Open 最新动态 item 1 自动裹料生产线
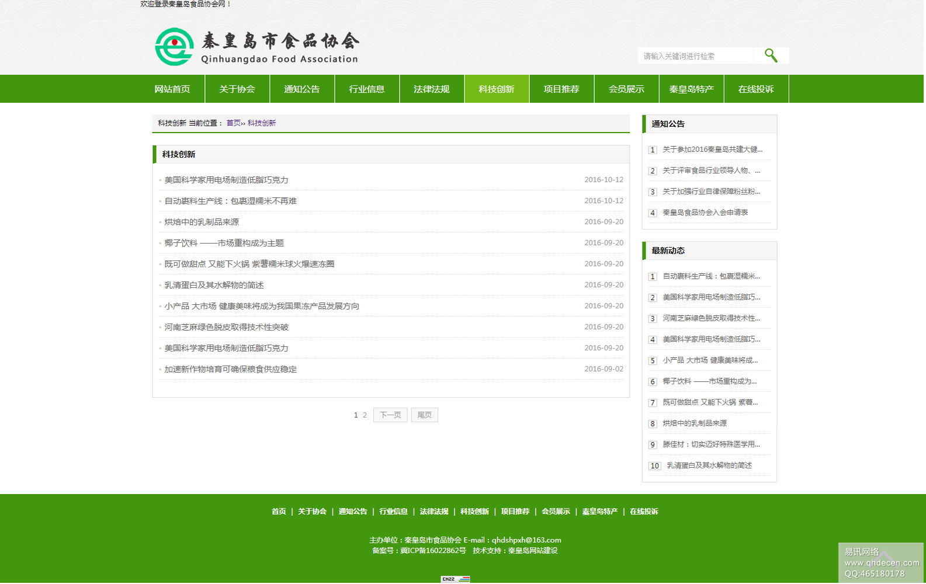This screenshot has height=584, width=926. coord(711,276)
